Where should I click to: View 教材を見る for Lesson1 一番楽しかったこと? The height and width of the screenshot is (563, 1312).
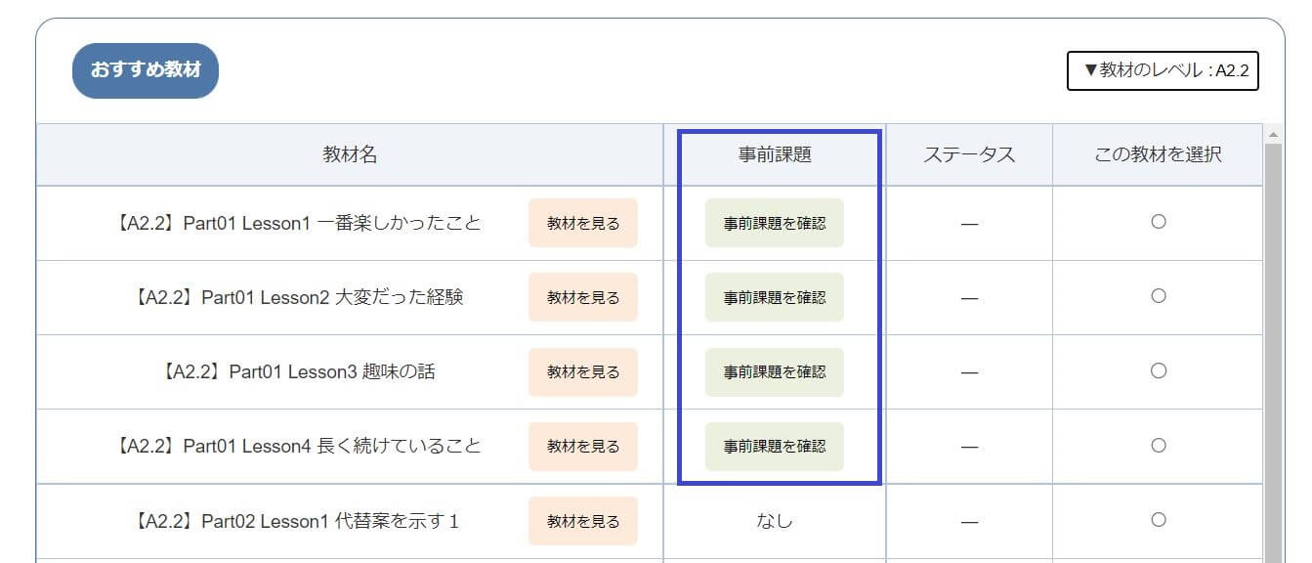pos(583,223)
